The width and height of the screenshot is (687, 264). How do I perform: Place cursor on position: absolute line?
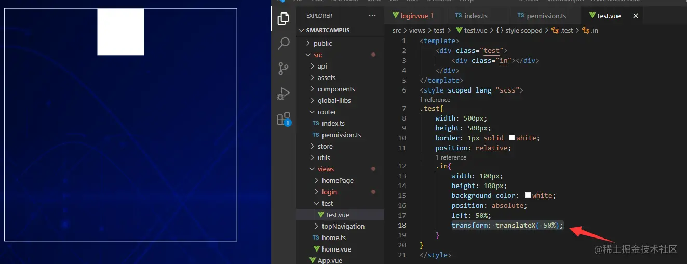click(x=489, y=205)
